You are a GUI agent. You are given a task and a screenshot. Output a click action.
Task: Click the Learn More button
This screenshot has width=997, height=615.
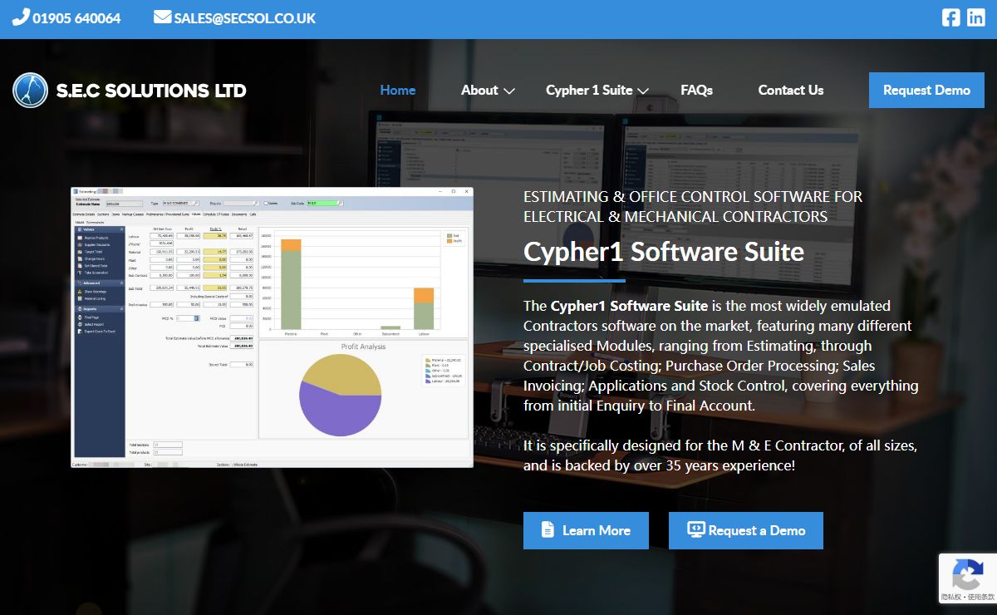586,530
